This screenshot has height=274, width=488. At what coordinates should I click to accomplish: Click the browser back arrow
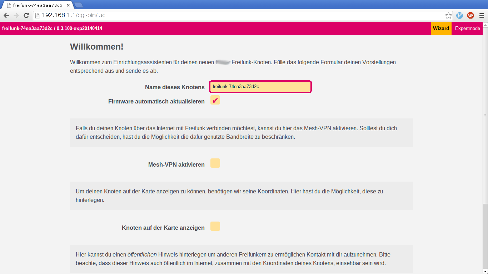(6, 15)
